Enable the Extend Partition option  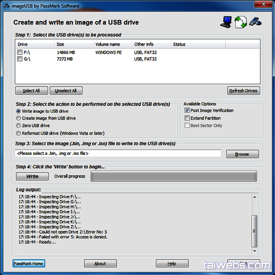(187, 118)
